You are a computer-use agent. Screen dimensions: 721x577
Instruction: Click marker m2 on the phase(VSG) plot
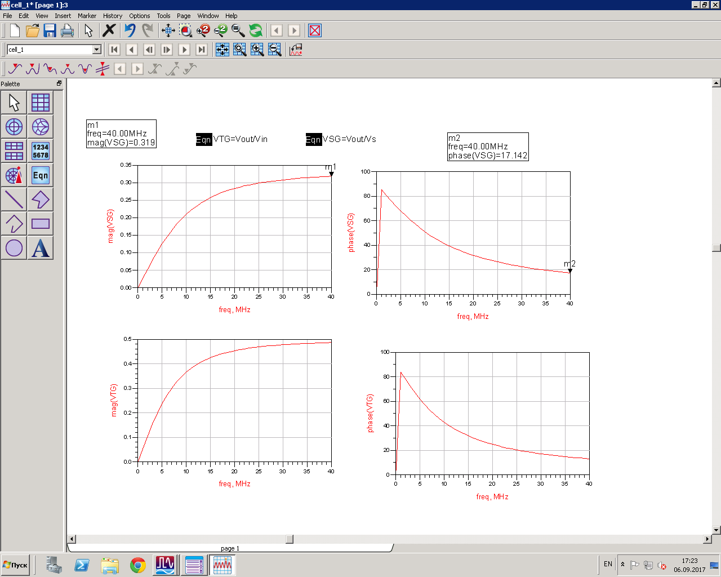tap(570, 271)
